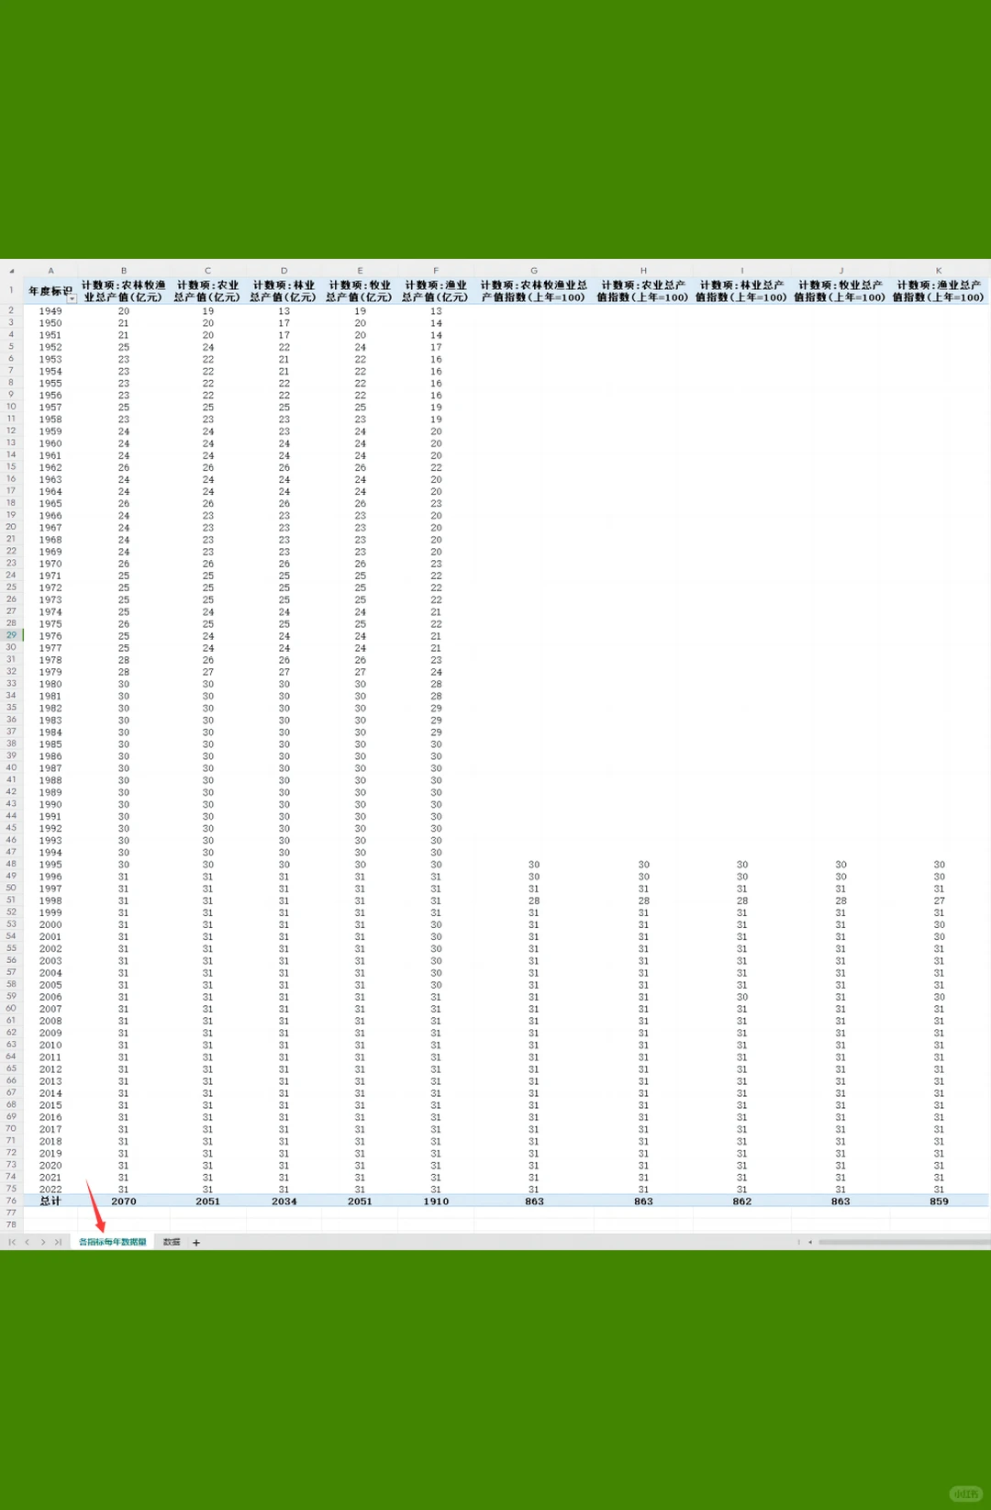Select year cell 1980

50,684
